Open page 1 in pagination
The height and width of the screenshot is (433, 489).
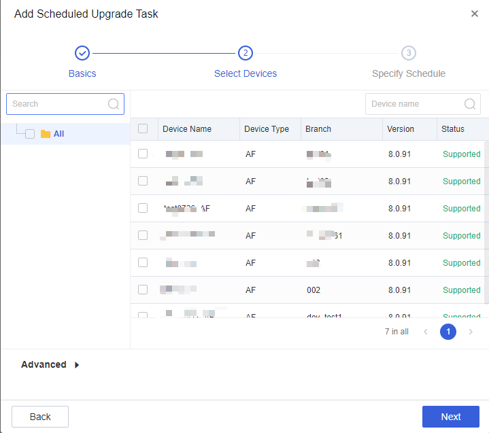click(448, 332)
